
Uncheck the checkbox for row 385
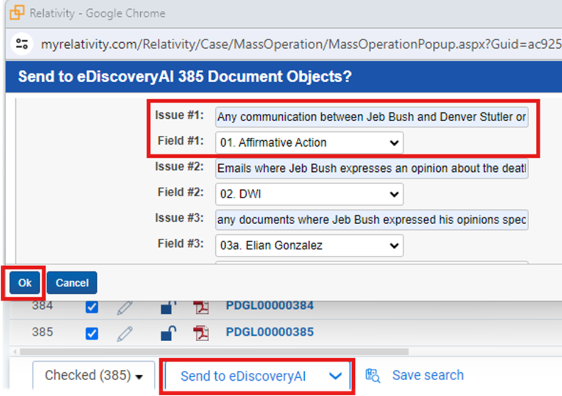pyautogui.click(x=92, y=334)
